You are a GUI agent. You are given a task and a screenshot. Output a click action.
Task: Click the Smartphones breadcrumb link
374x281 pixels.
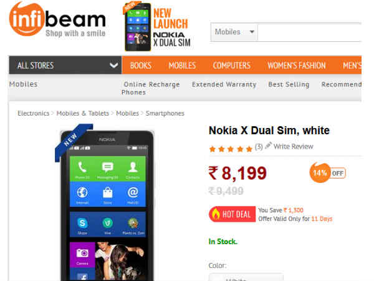coord(165,113)
